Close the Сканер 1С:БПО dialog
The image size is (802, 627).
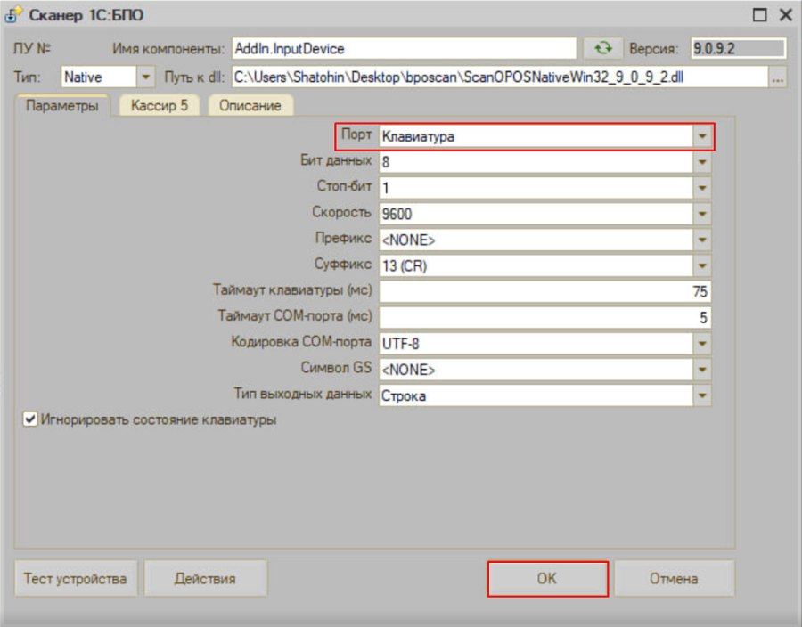[x=786, y=15]
